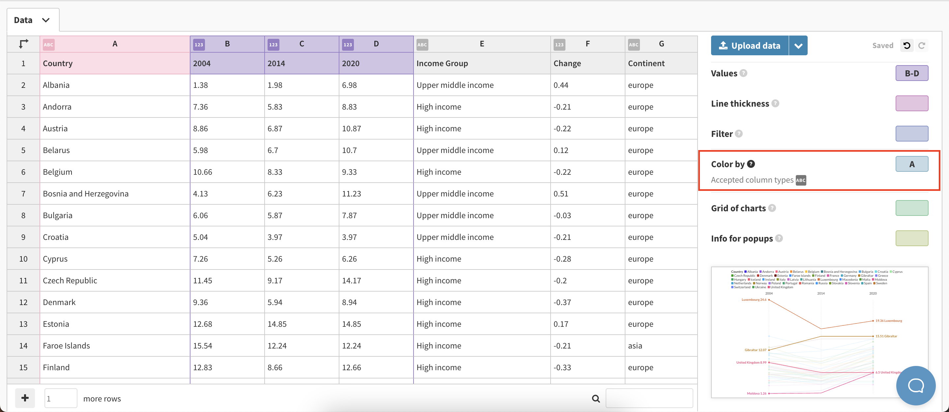Click the Albania cell

pyautogui.click(x=115, y=85)
